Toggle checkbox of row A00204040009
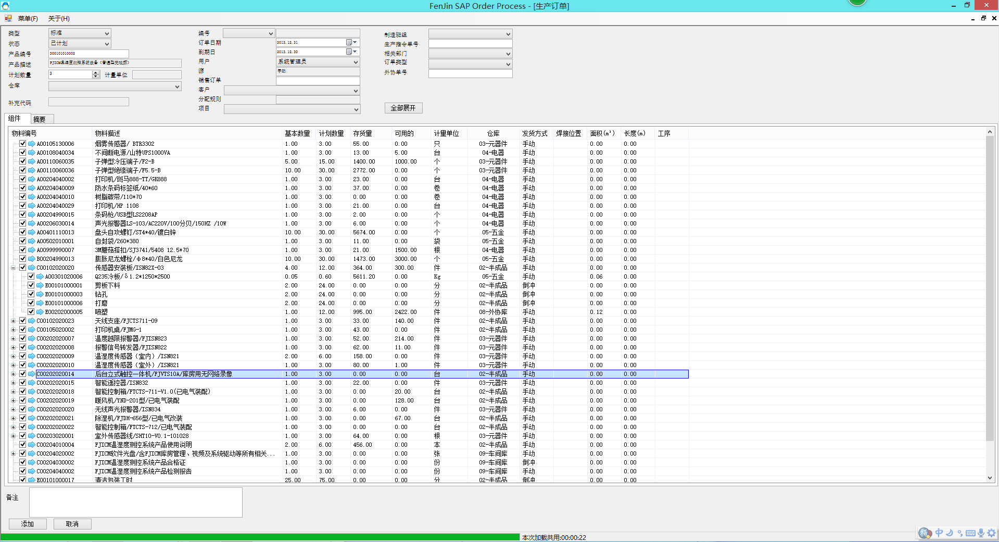 point(22,188)
